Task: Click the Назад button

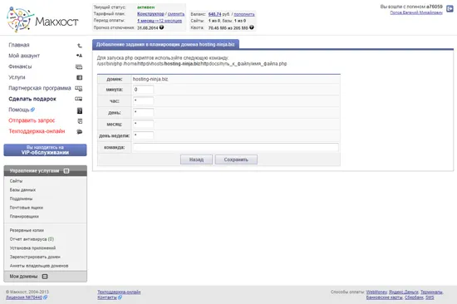Action: pos(196,159)
